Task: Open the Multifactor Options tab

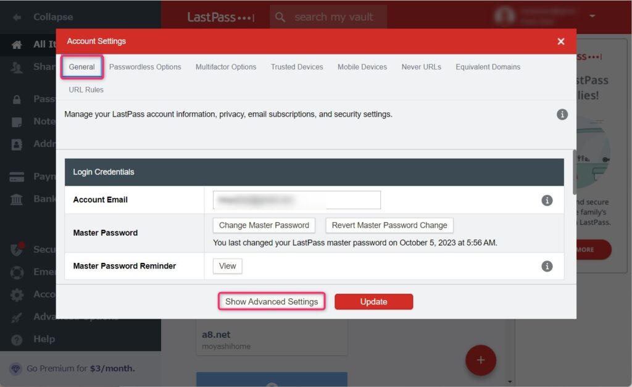Action: 226,67
